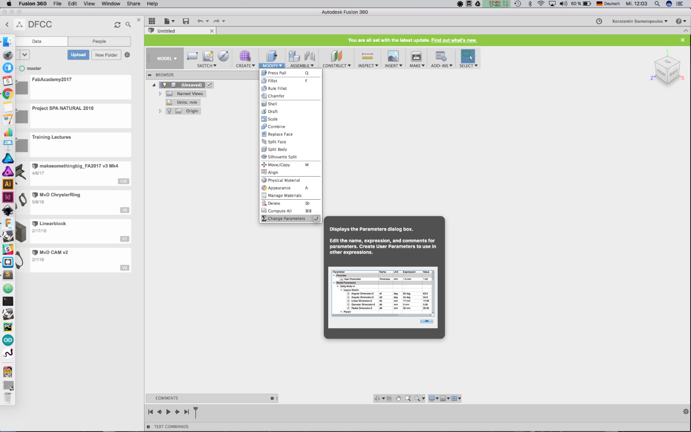The width and height of the screenshot is (691, 432).
Task: Click the Undo arrow icon
Action: coord(200,21)
